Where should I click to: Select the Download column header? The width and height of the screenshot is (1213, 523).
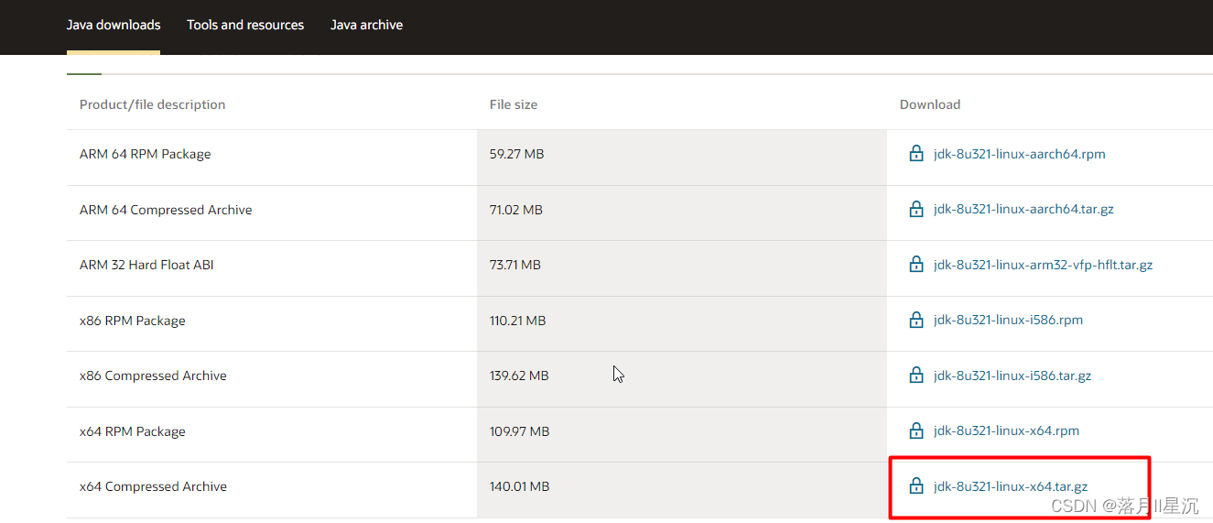[x=930, y=104]
